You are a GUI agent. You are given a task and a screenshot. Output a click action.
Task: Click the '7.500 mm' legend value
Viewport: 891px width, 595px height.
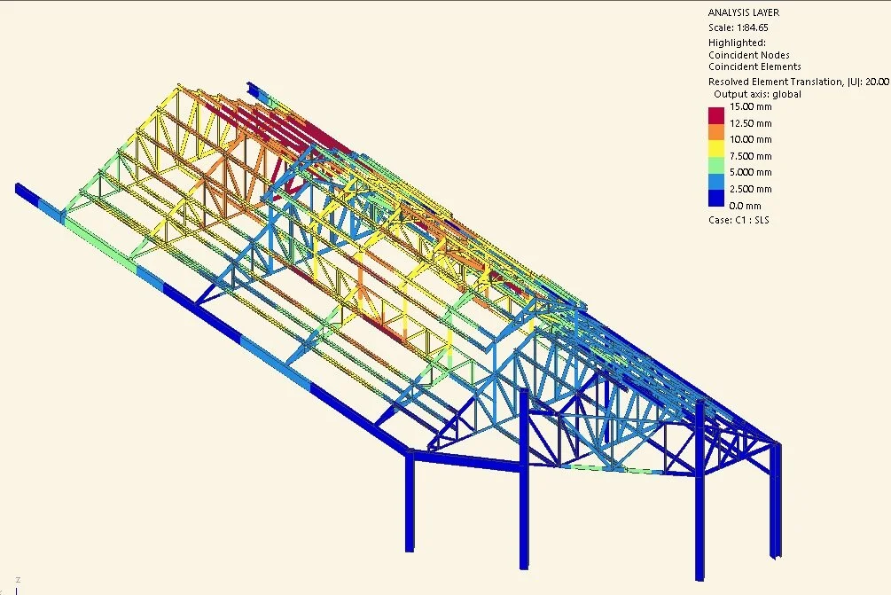(751, 156)
